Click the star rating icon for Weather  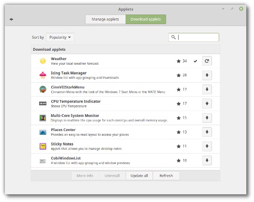point(179,61)
